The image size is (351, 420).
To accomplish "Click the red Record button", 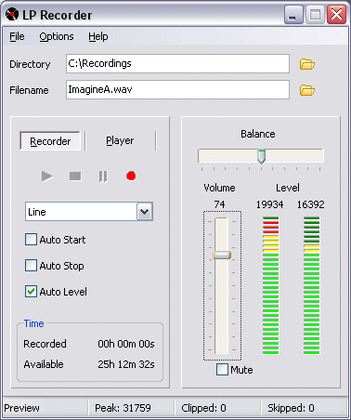I will point(131,176).
